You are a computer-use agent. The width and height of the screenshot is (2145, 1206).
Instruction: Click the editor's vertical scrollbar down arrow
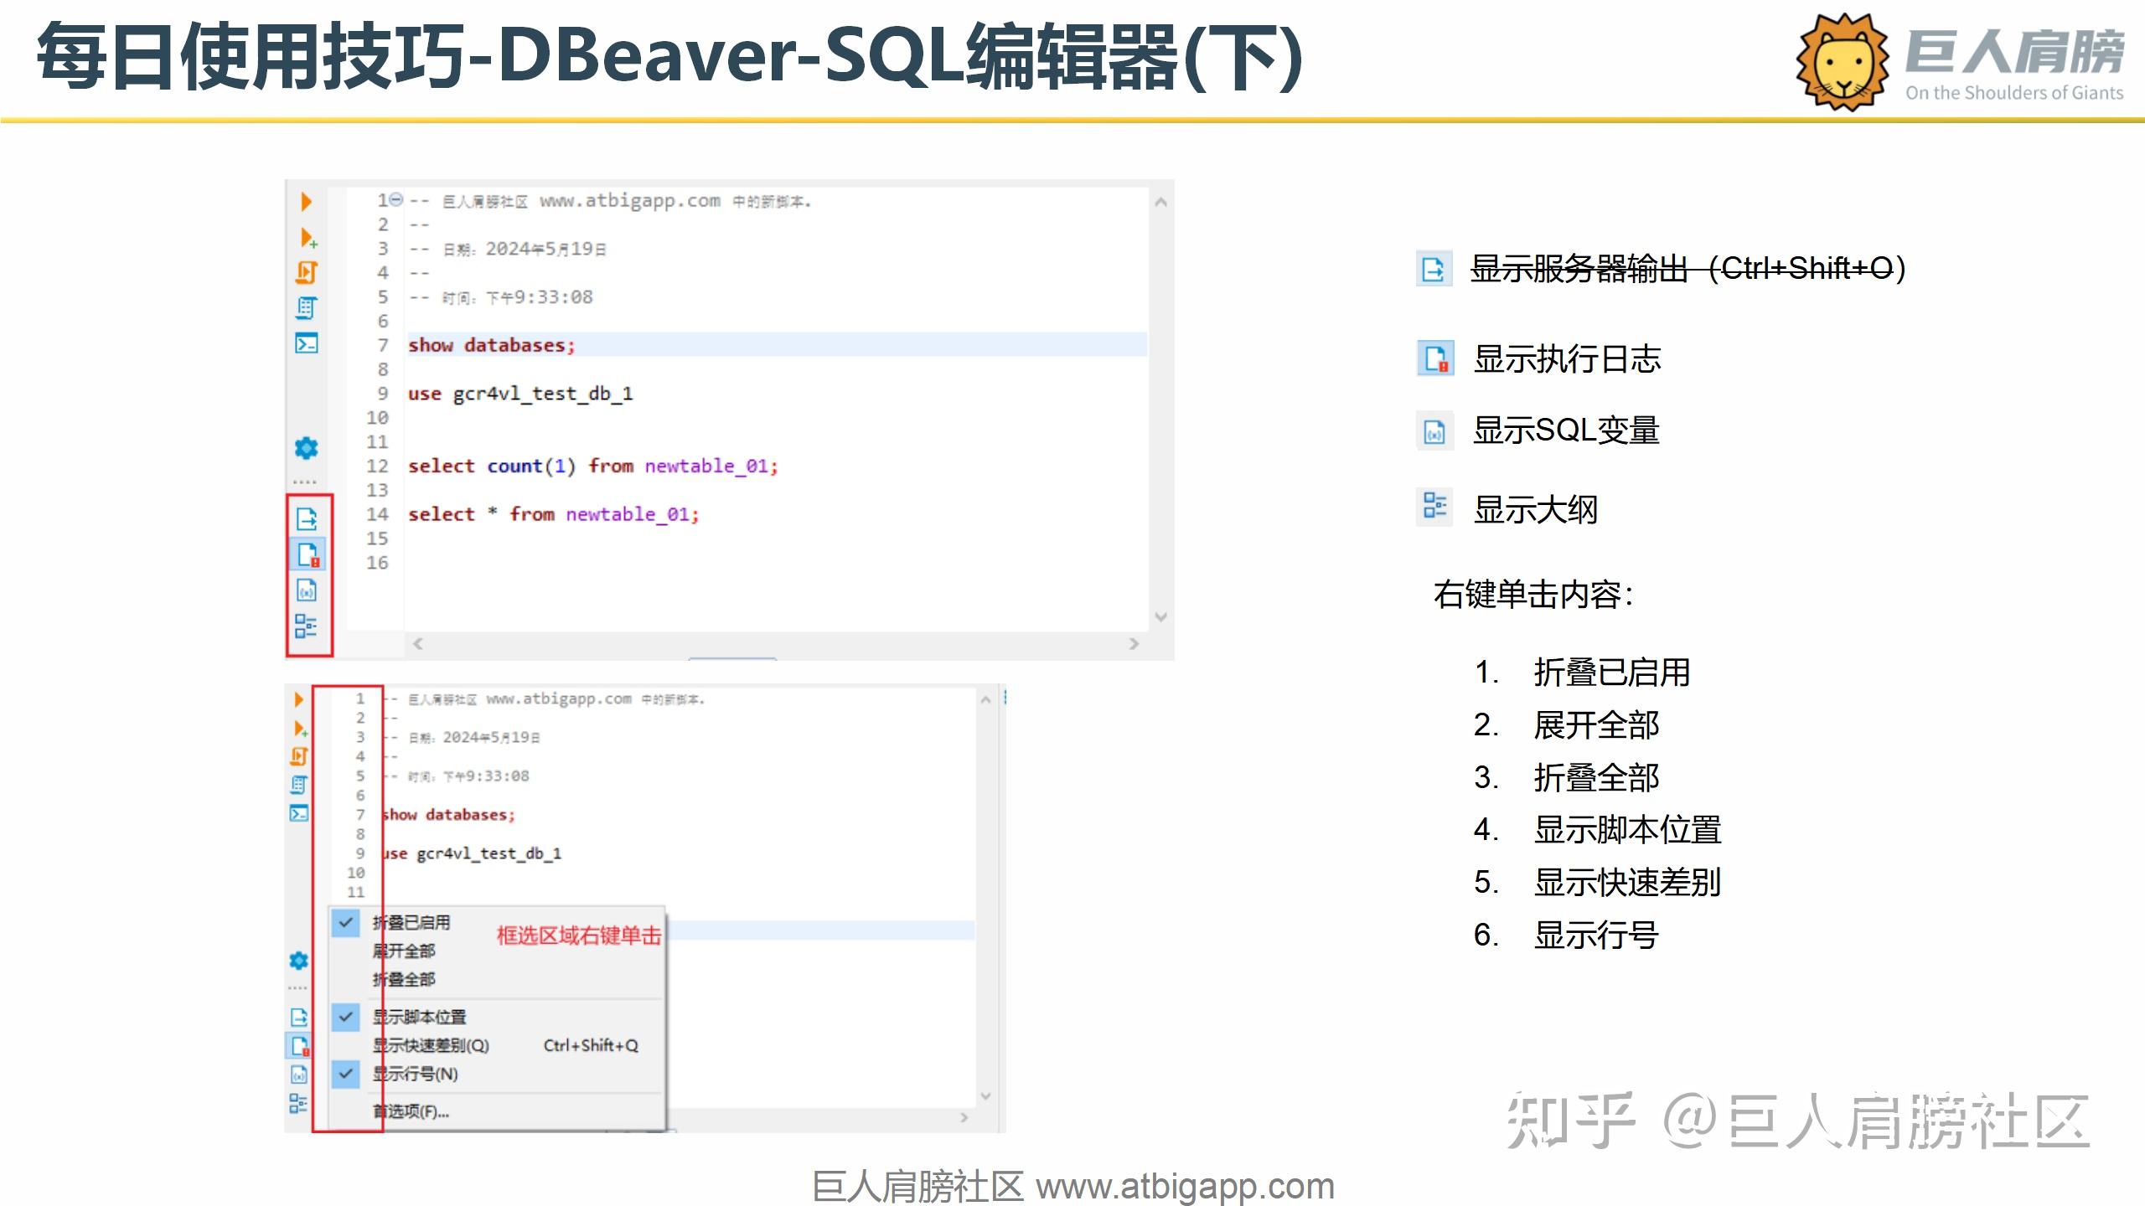point(1161,617)
